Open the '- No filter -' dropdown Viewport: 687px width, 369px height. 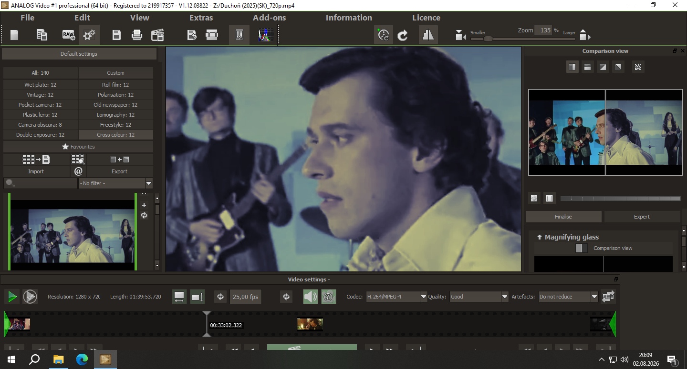(x=115, y=183)
